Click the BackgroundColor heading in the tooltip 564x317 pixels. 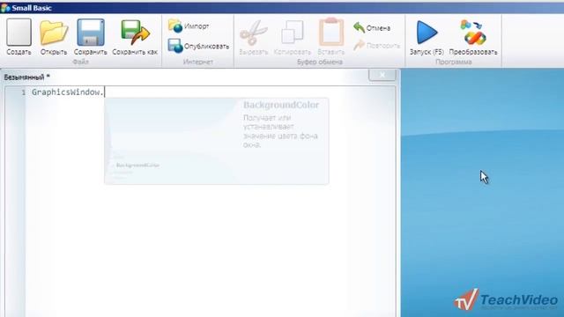281,105
